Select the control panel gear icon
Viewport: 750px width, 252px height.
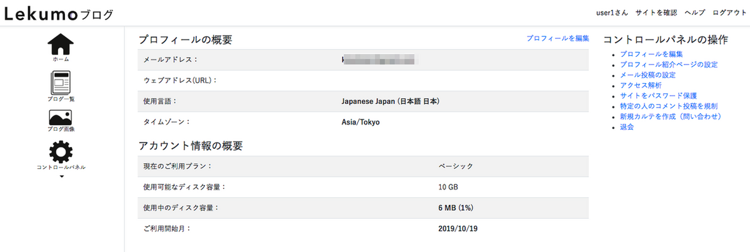point(61,151)
